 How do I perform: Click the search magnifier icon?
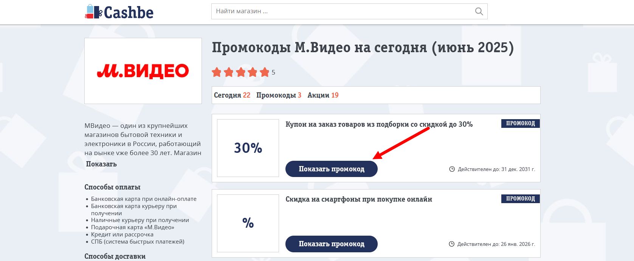point(479,11)
